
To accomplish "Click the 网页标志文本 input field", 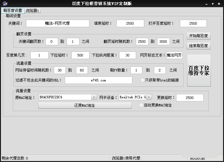I will 174,55.
